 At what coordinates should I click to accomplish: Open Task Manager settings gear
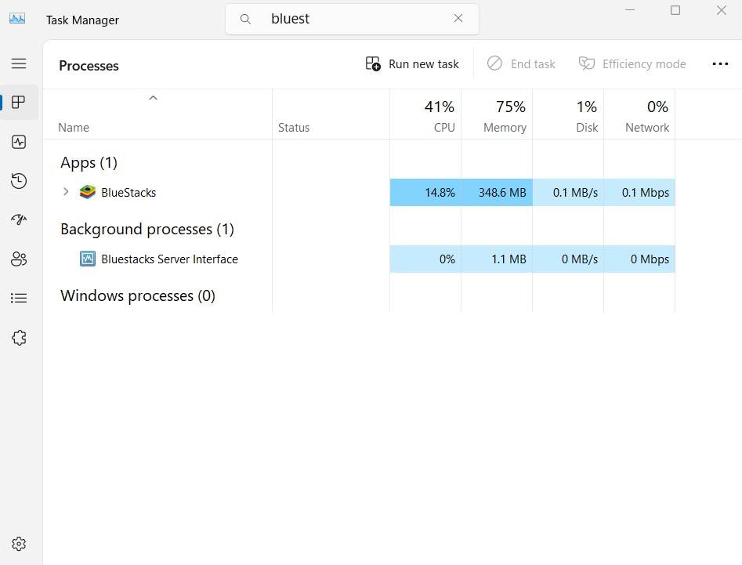tap(19, 544)
